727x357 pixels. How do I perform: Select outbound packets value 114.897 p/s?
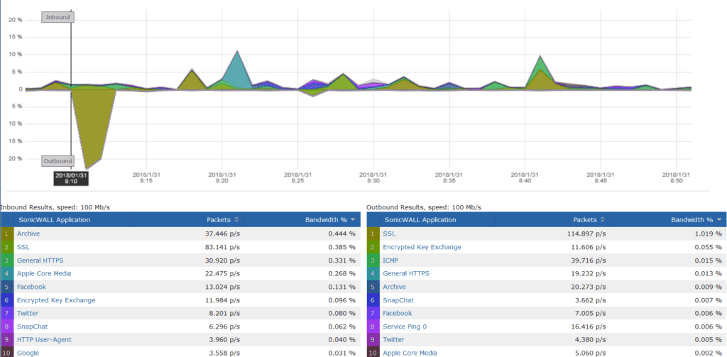586,234
